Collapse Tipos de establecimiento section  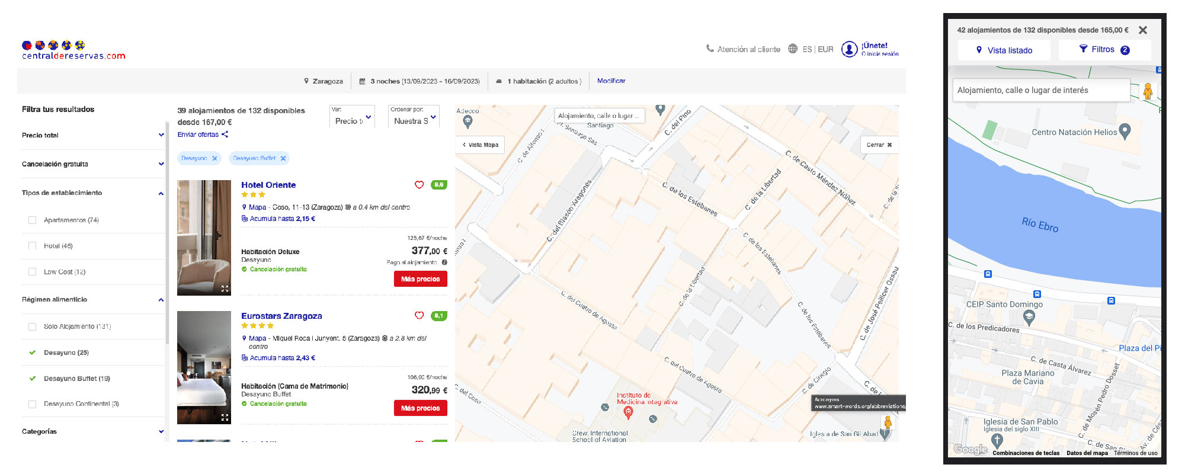[x=161, y=193]
